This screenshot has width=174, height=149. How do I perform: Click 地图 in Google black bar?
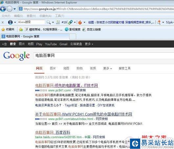point(31,44)
